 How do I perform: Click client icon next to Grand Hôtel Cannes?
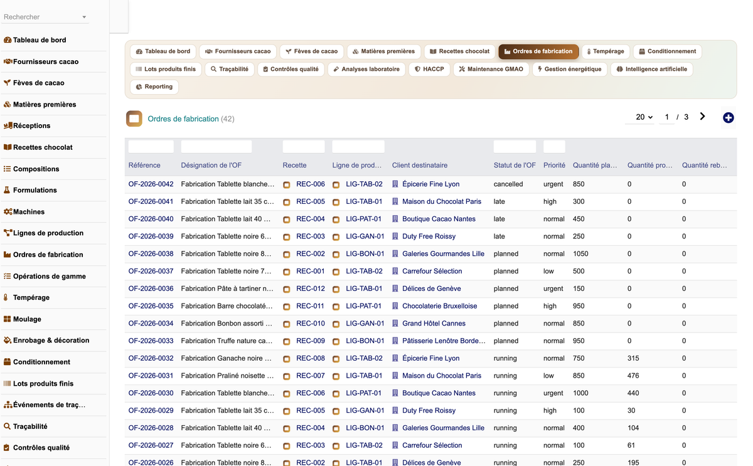pyautogui.click(x=395, y=324)
